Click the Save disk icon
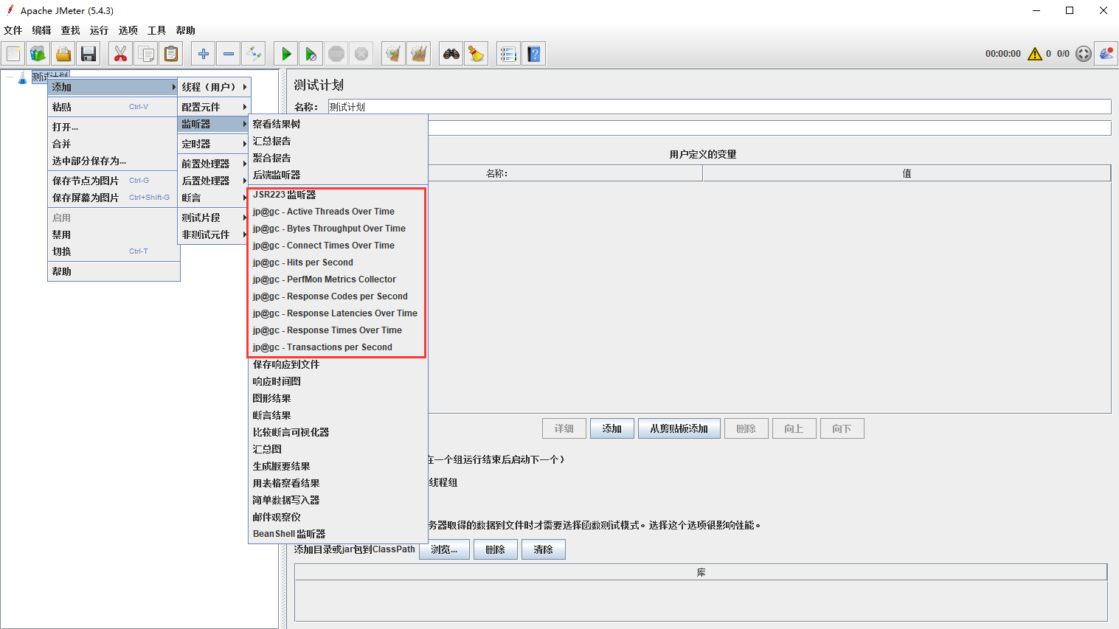Screen dimensions: 1119x629 (89, 54)
